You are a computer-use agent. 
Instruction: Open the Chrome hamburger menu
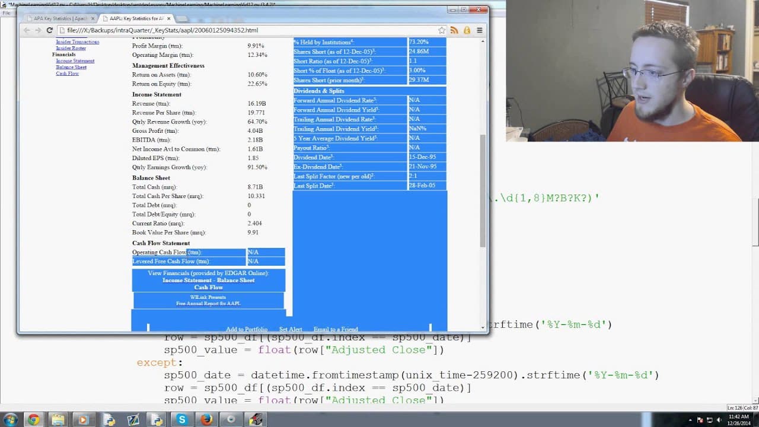coord(479,30)
